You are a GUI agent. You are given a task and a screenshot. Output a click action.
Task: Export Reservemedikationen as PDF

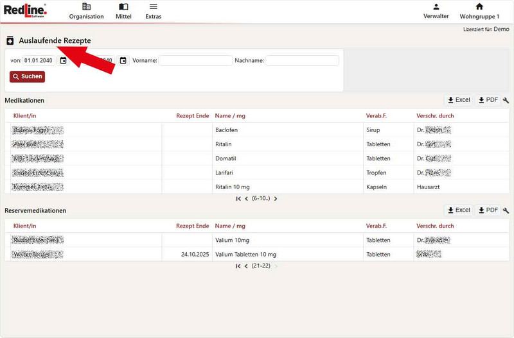point(488,210)
